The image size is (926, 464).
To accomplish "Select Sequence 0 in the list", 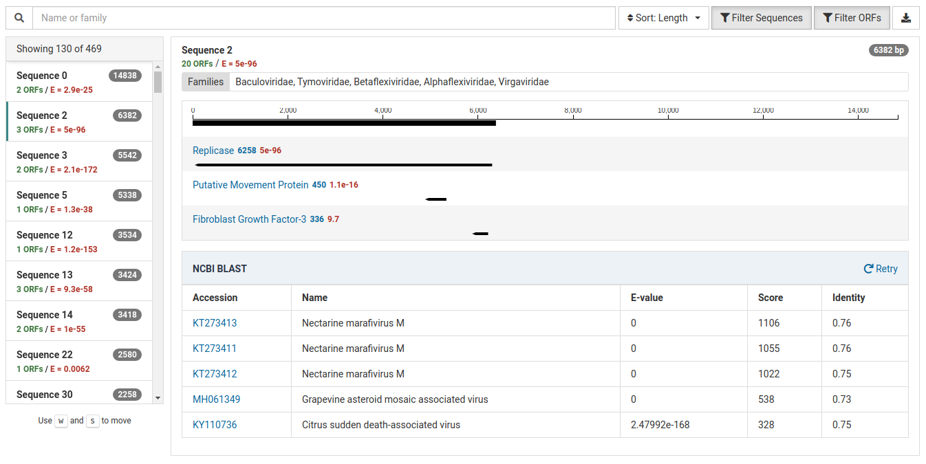I will point(78,82).
